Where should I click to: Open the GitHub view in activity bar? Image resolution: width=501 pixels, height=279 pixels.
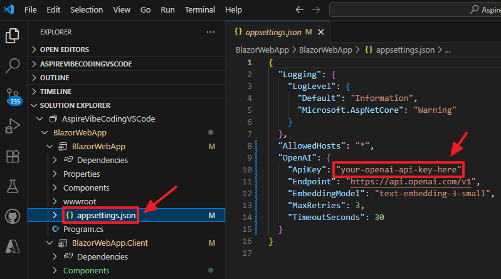pyautogui.click(x=13, y=216)
